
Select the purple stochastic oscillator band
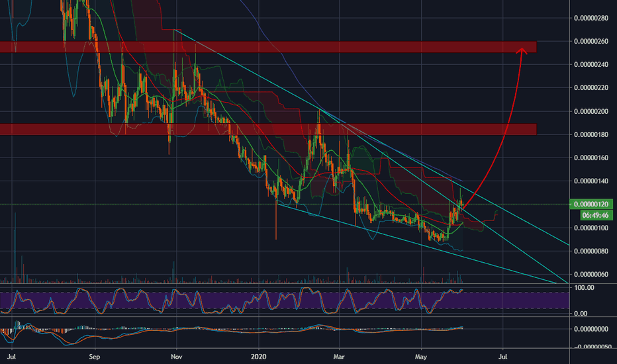point(285,300)
